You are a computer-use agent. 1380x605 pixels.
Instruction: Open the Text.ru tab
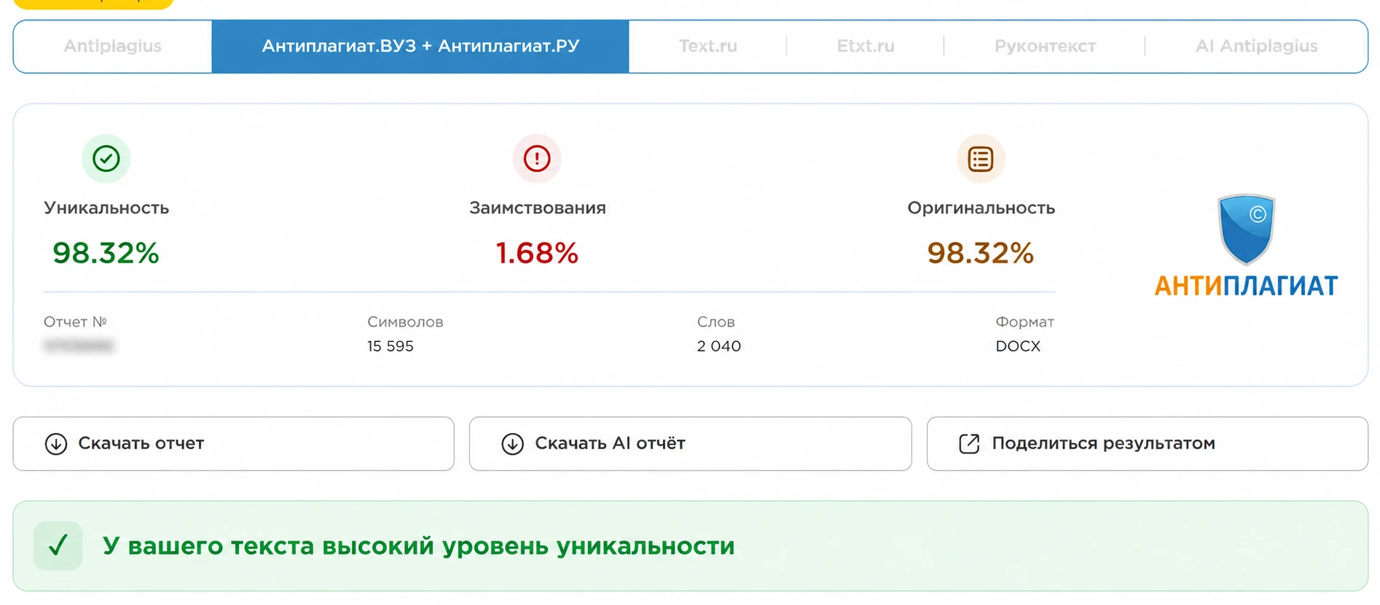coord(707,46)
